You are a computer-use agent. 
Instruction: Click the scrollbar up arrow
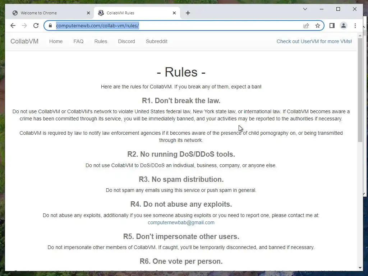[360, 35]
